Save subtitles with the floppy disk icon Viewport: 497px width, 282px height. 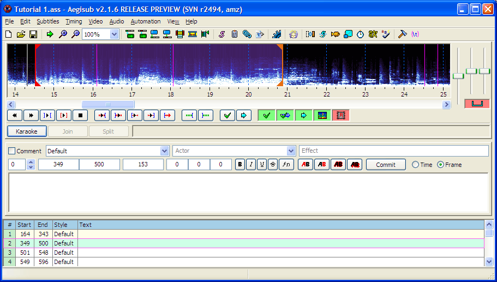33,34
